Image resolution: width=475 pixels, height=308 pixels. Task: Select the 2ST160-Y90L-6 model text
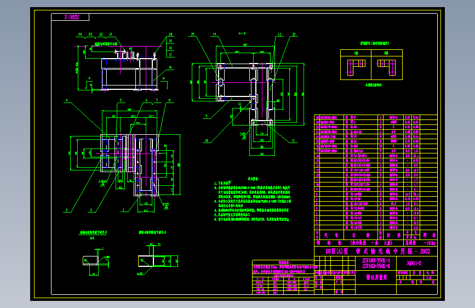376,266
